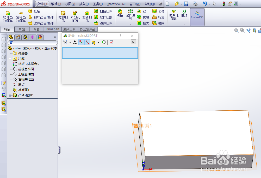Expand the 注解 annotations tree node
The image size is (261, 178).
(x=10, y=59)
